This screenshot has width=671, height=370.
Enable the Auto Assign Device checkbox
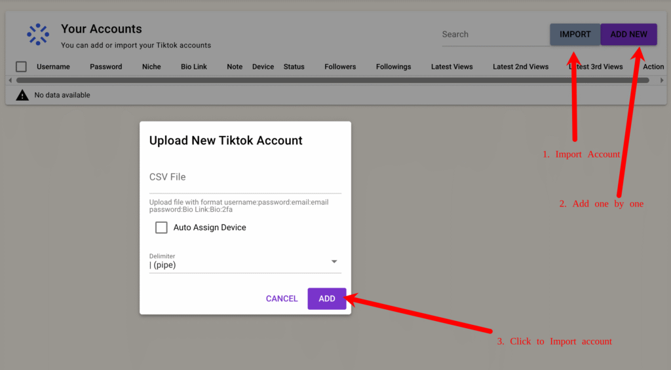(x=161, y=227)
